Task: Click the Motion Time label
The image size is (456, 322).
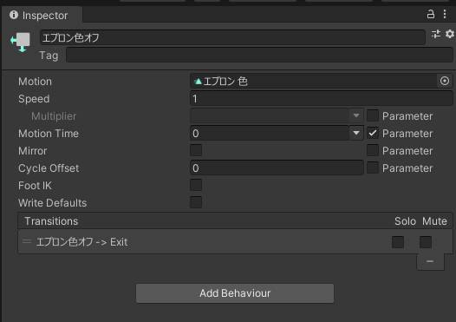Action: [49, 134]
